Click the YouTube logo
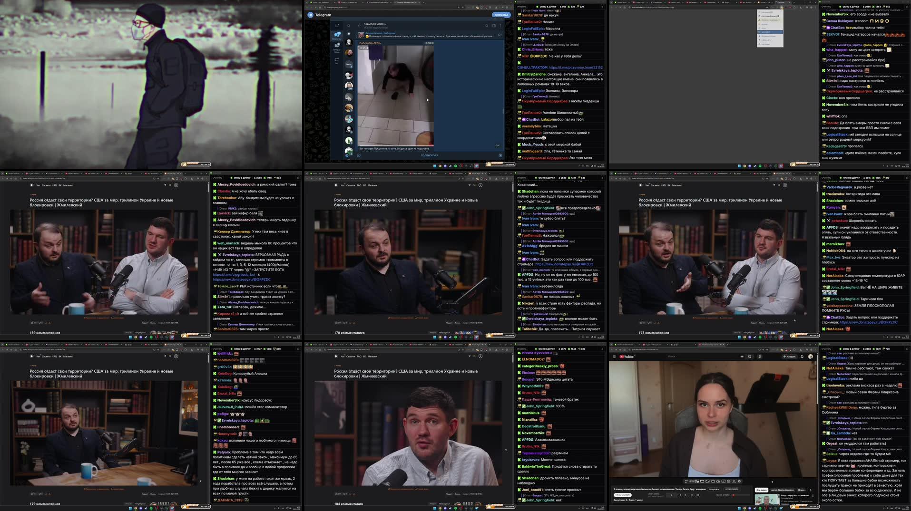Viewport: 911px width, 511px height. click(627, 357)
